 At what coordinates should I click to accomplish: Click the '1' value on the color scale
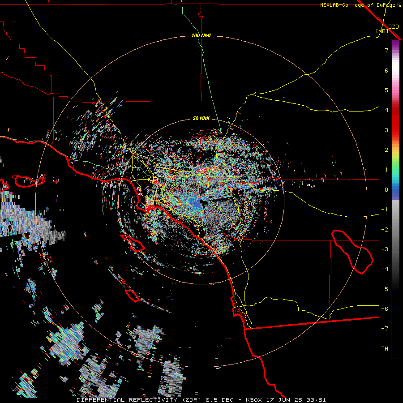[386, 170]
